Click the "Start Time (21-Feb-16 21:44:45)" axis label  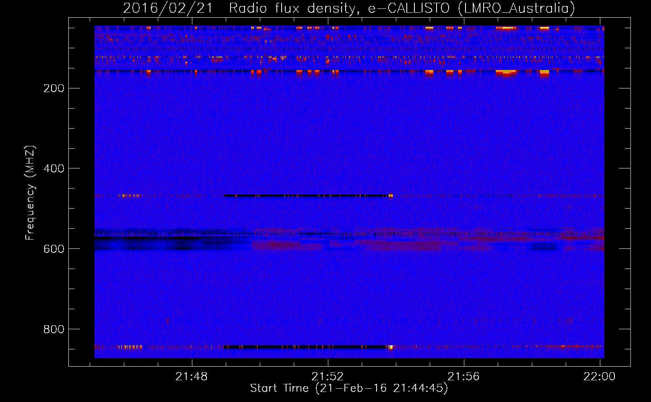[x=349, y=388]
